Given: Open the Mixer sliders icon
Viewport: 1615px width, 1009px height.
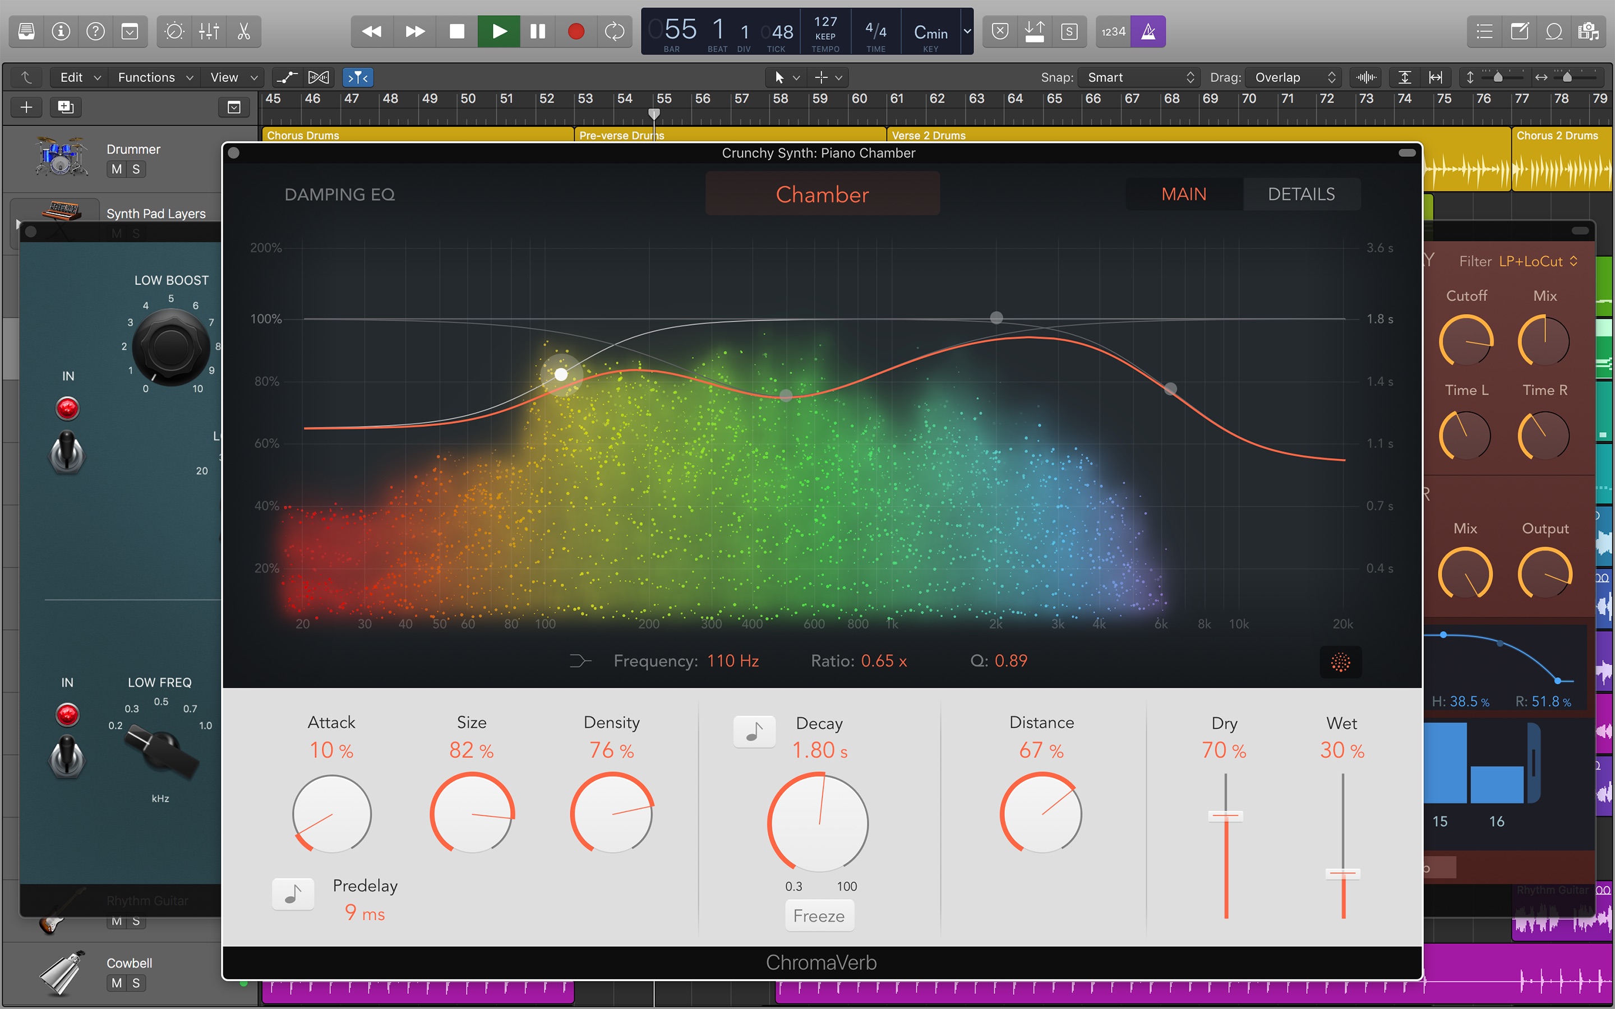Looking at the screenshot, I should 209,31.
